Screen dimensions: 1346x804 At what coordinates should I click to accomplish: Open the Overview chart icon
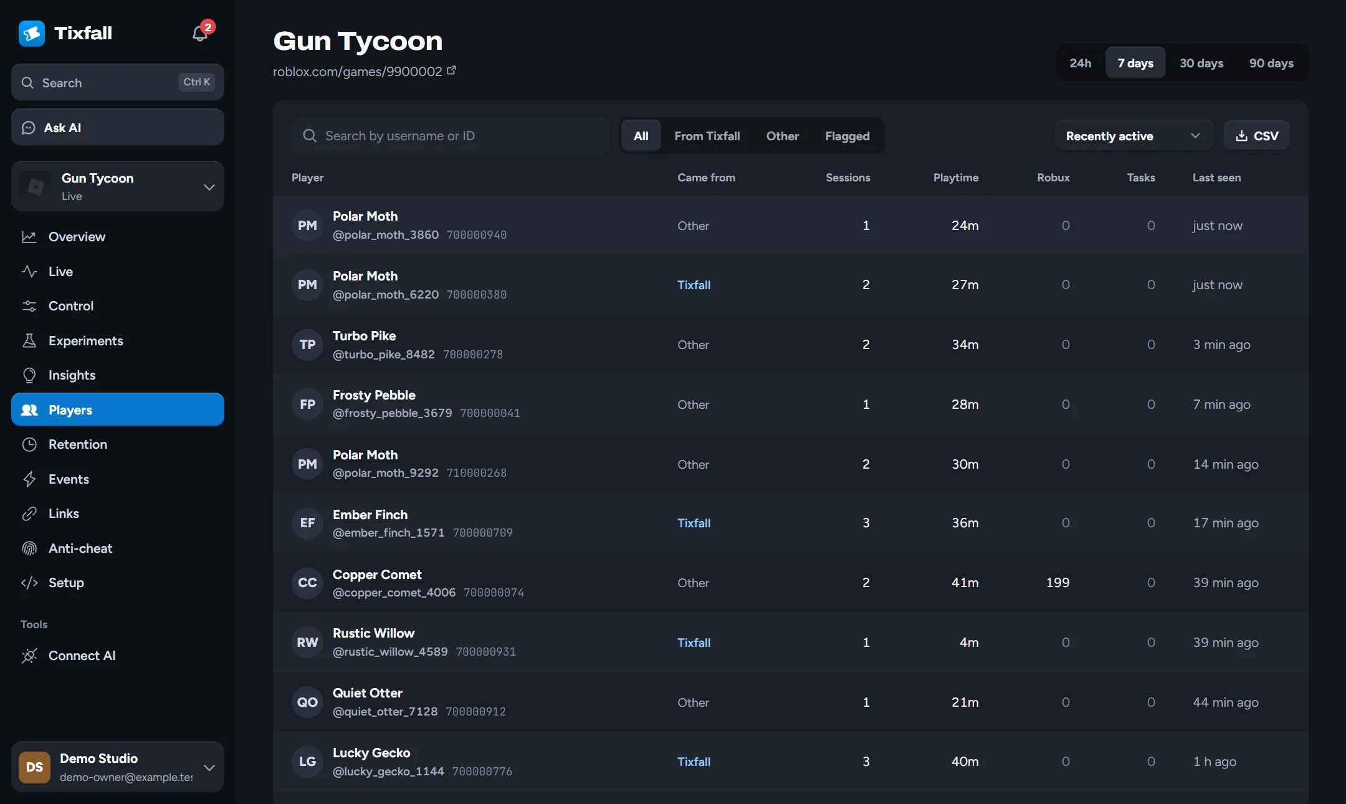coord(29,237)
